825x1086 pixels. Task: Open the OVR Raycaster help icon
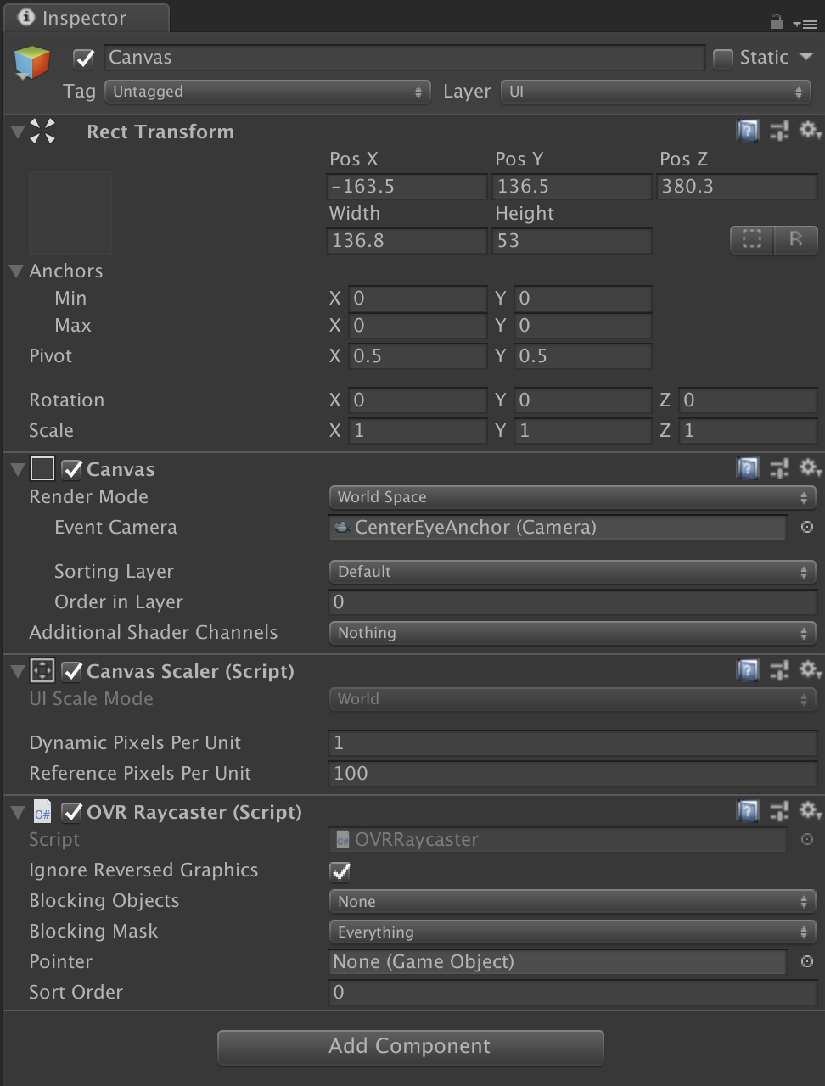tap(747, 811)
